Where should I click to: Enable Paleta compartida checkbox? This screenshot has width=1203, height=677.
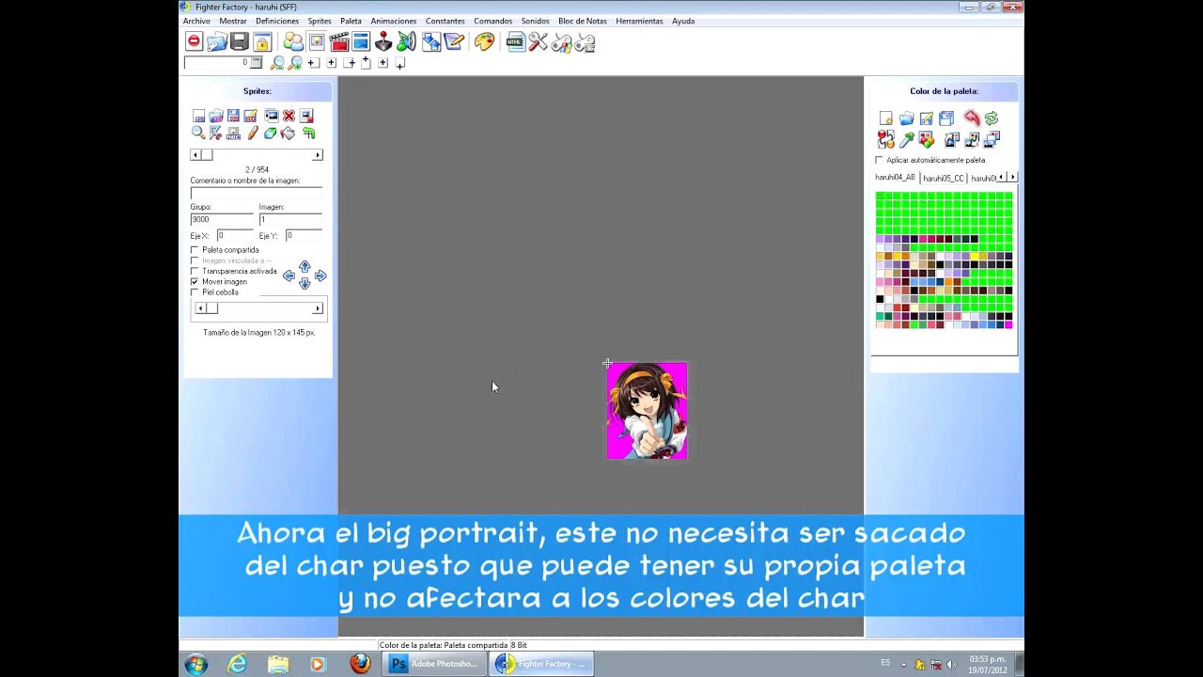tap(195, 250)
